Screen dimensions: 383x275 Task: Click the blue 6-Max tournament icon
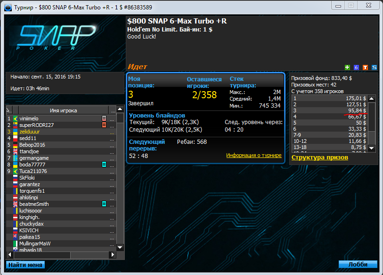point(356,68)
